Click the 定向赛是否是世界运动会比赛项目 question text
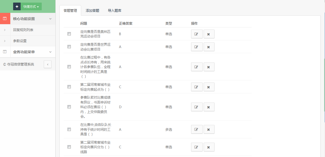Viewport: 325px width, 157px height. click(95, 47)
